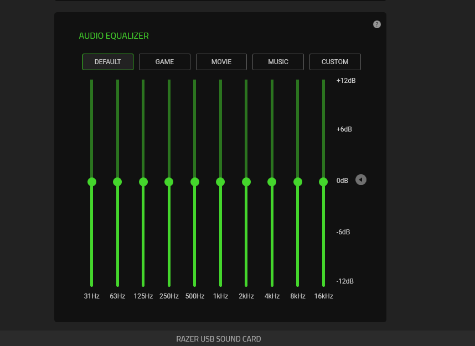Switch to the GAME equalizer preset
This screenshot has width=475, height=346.
(x=164, y=62)
